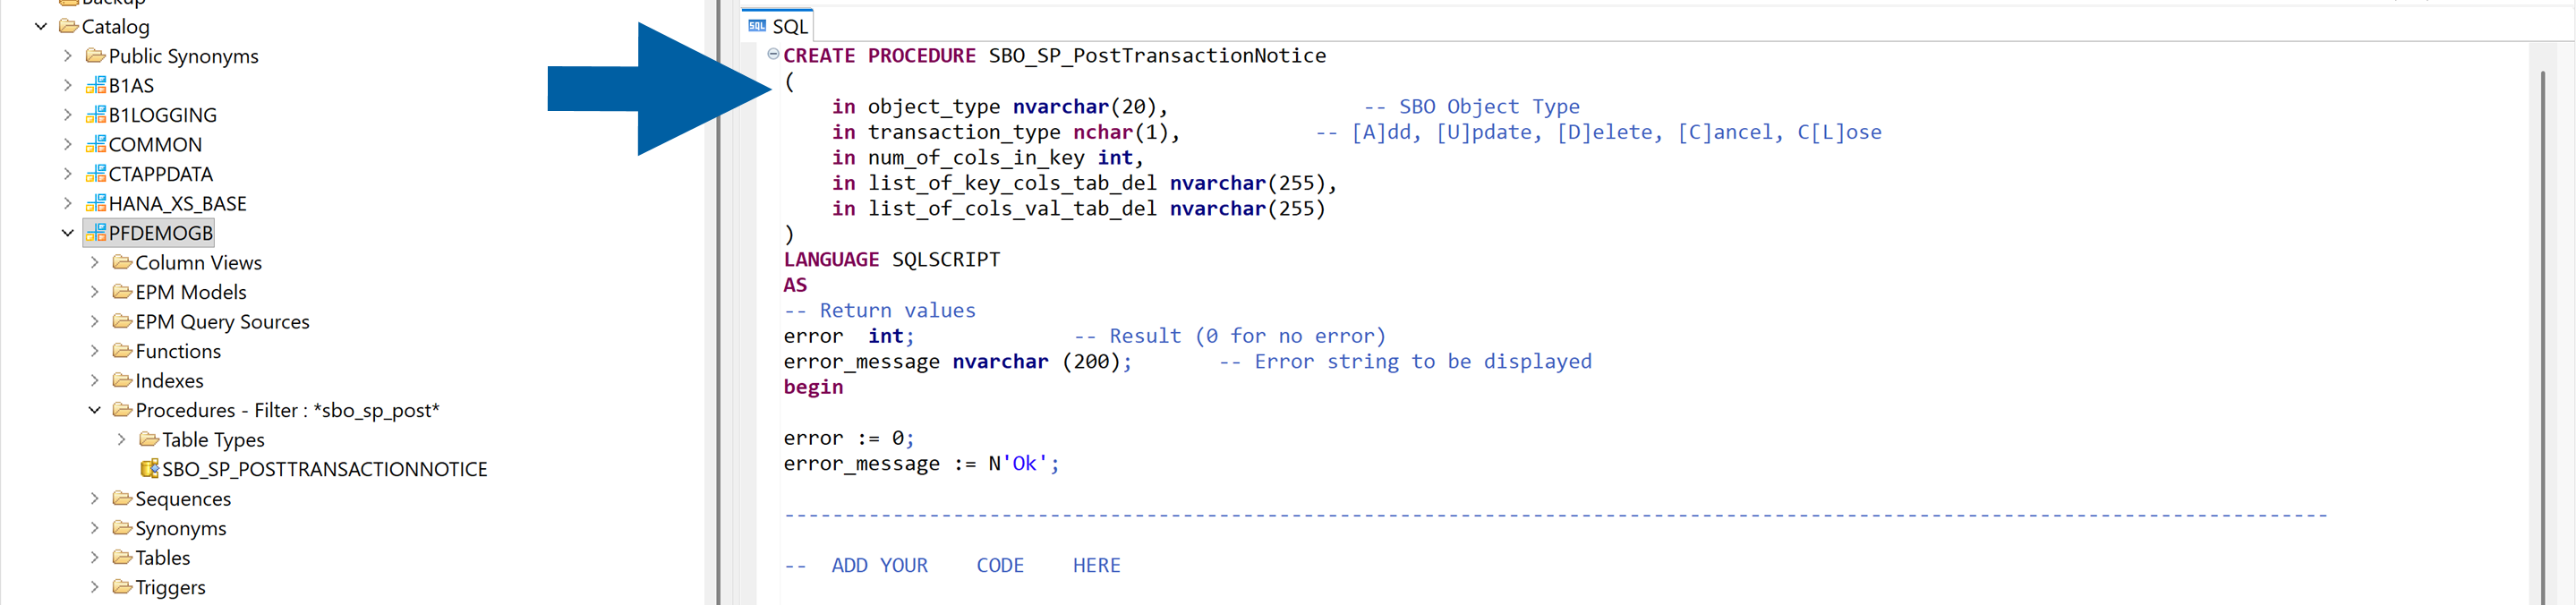
Task: Click the SBO_SP_POSTTRANSACTIONNOTICE procedure icon
Action: pyautogui.click(x=150, y=468)
